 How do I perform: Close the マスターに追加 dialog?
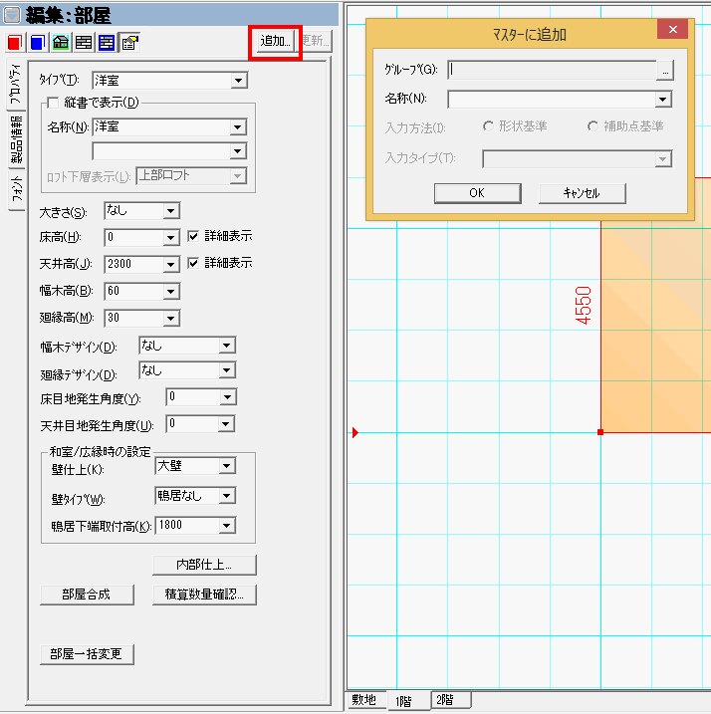click(x=672, y=30)
